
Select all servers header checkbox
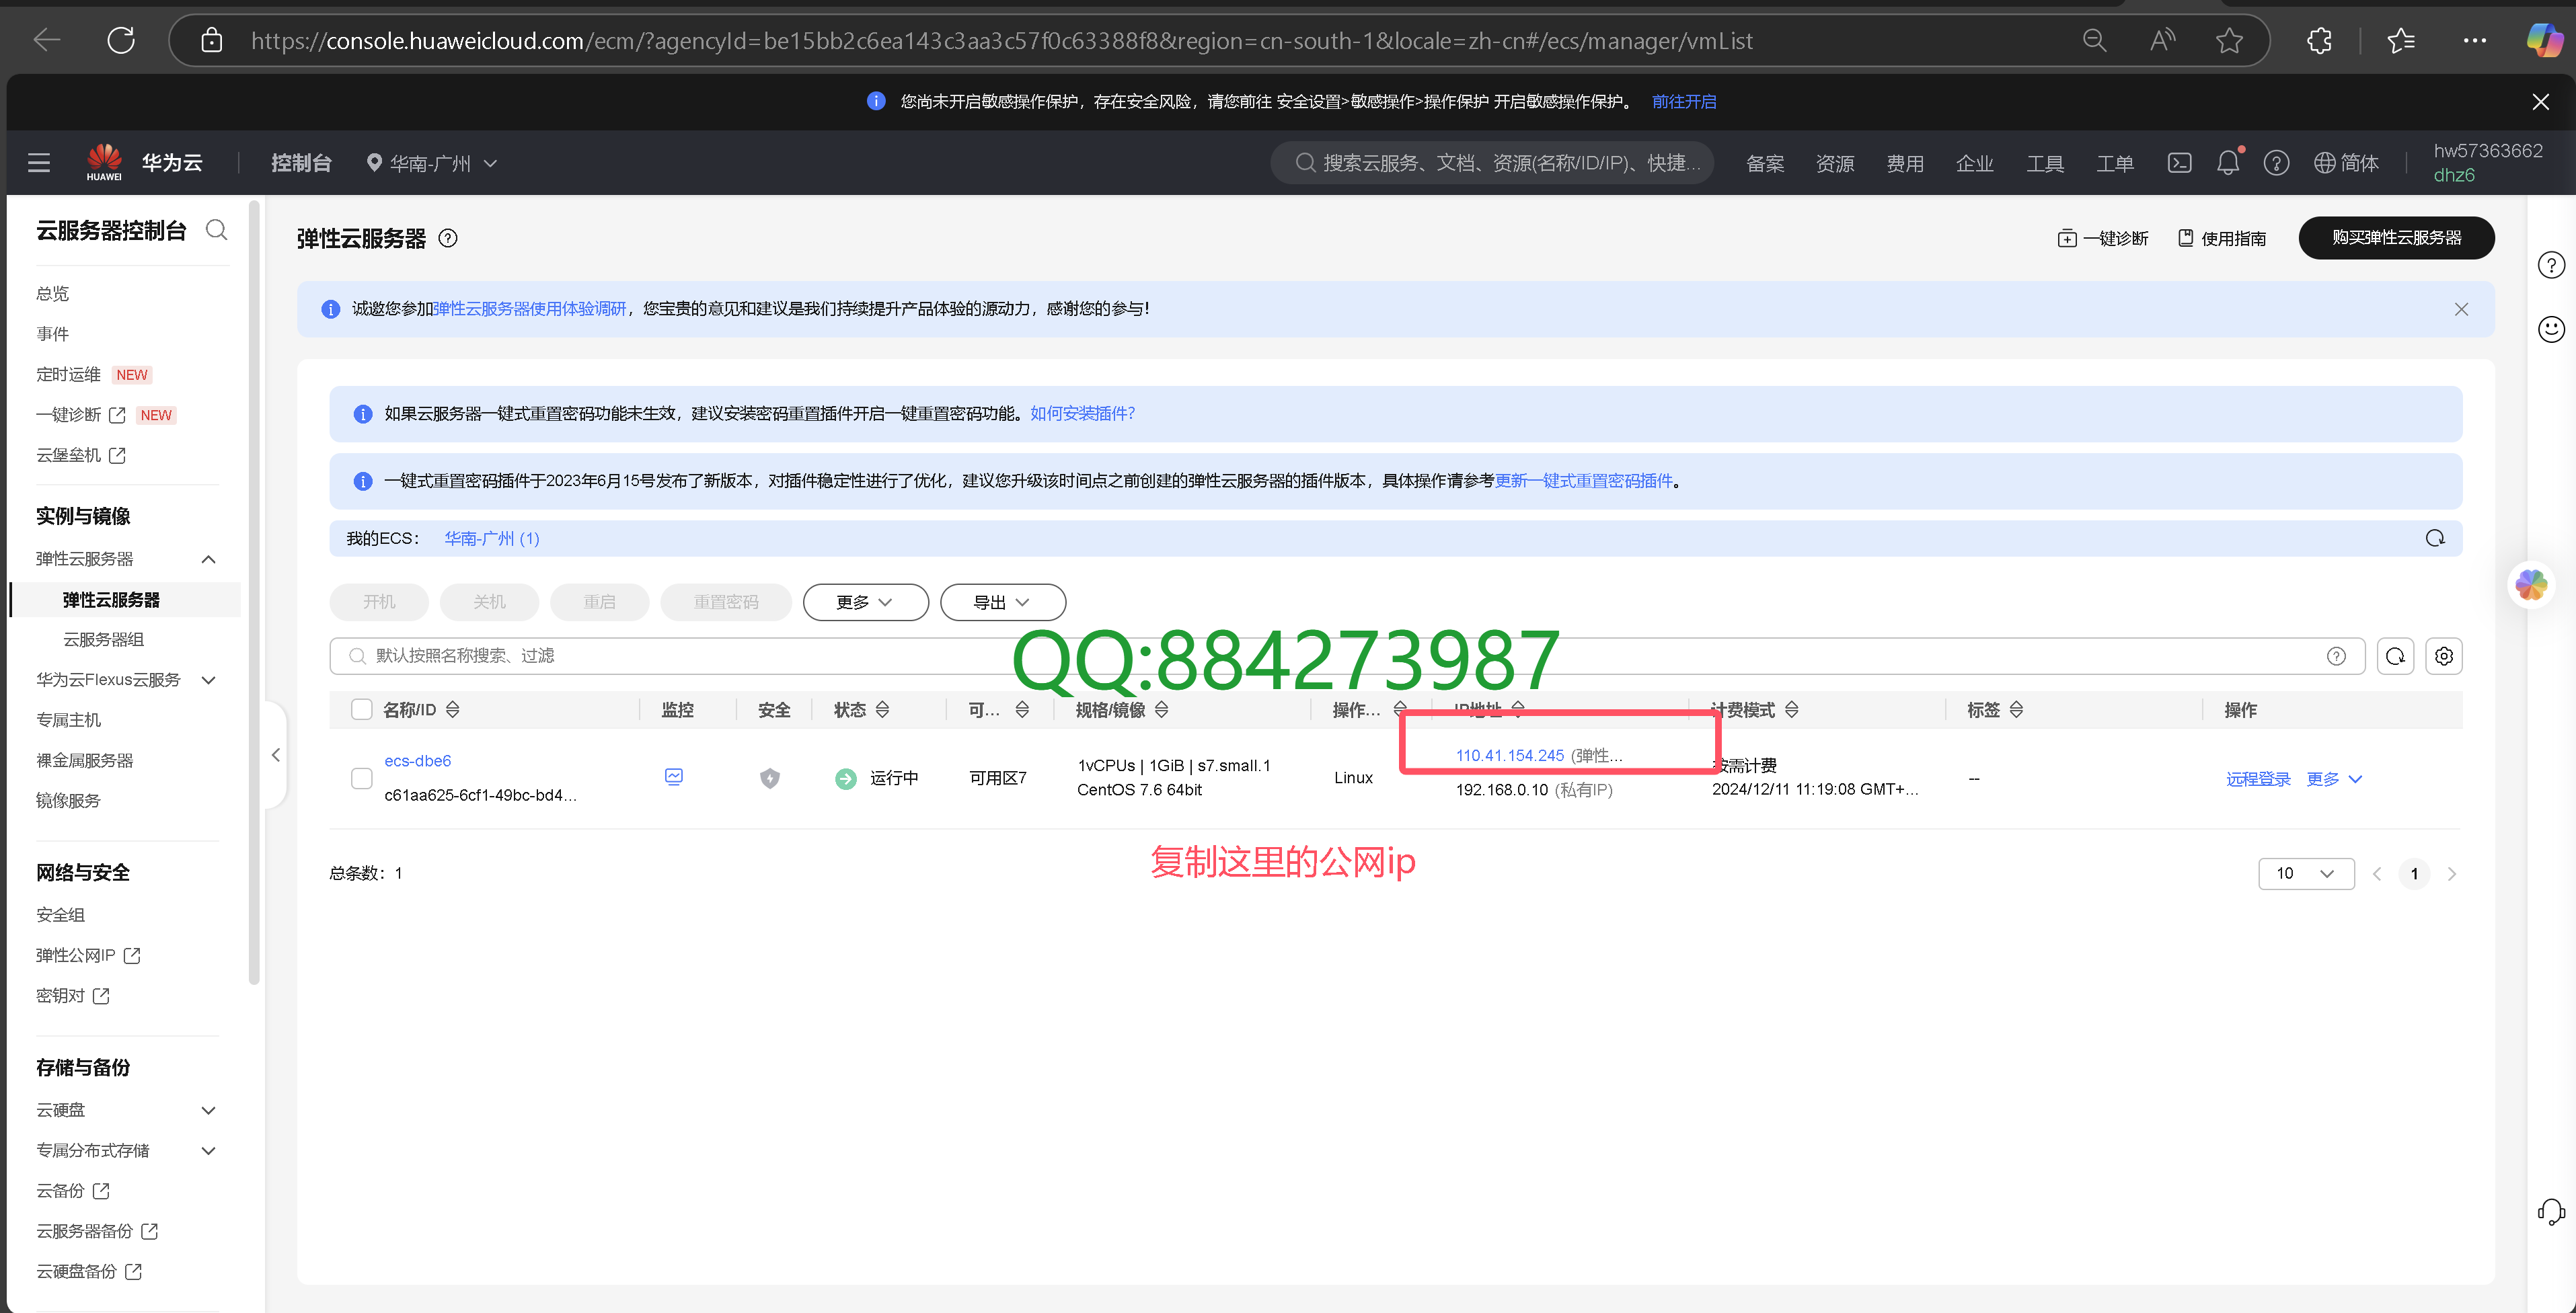[362, 709]
